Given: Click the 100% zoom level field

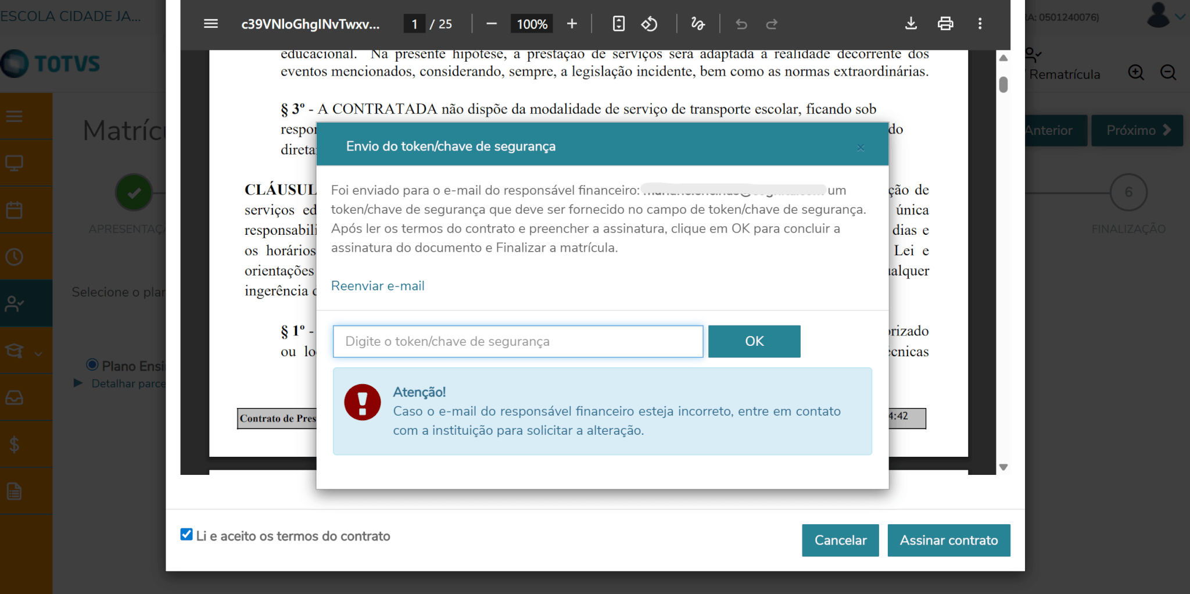Looking at the screenshot, I should [532, 24].
